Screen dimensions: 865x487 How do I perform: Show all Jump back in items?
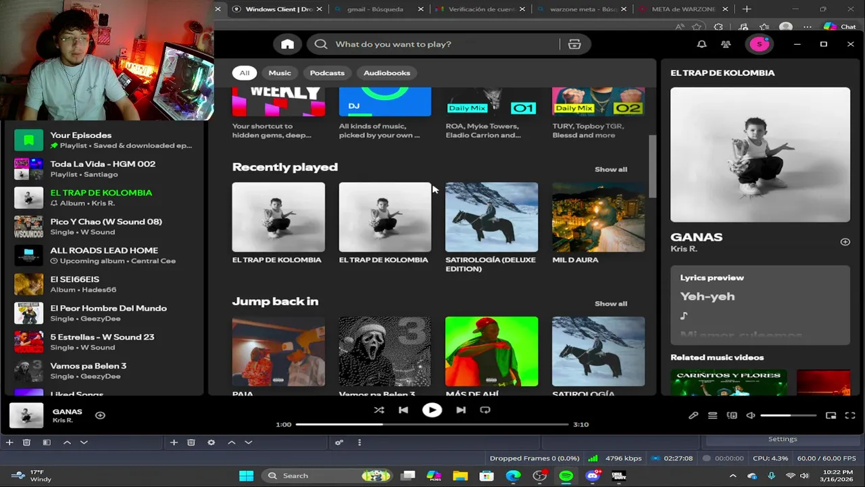(611, 304)
